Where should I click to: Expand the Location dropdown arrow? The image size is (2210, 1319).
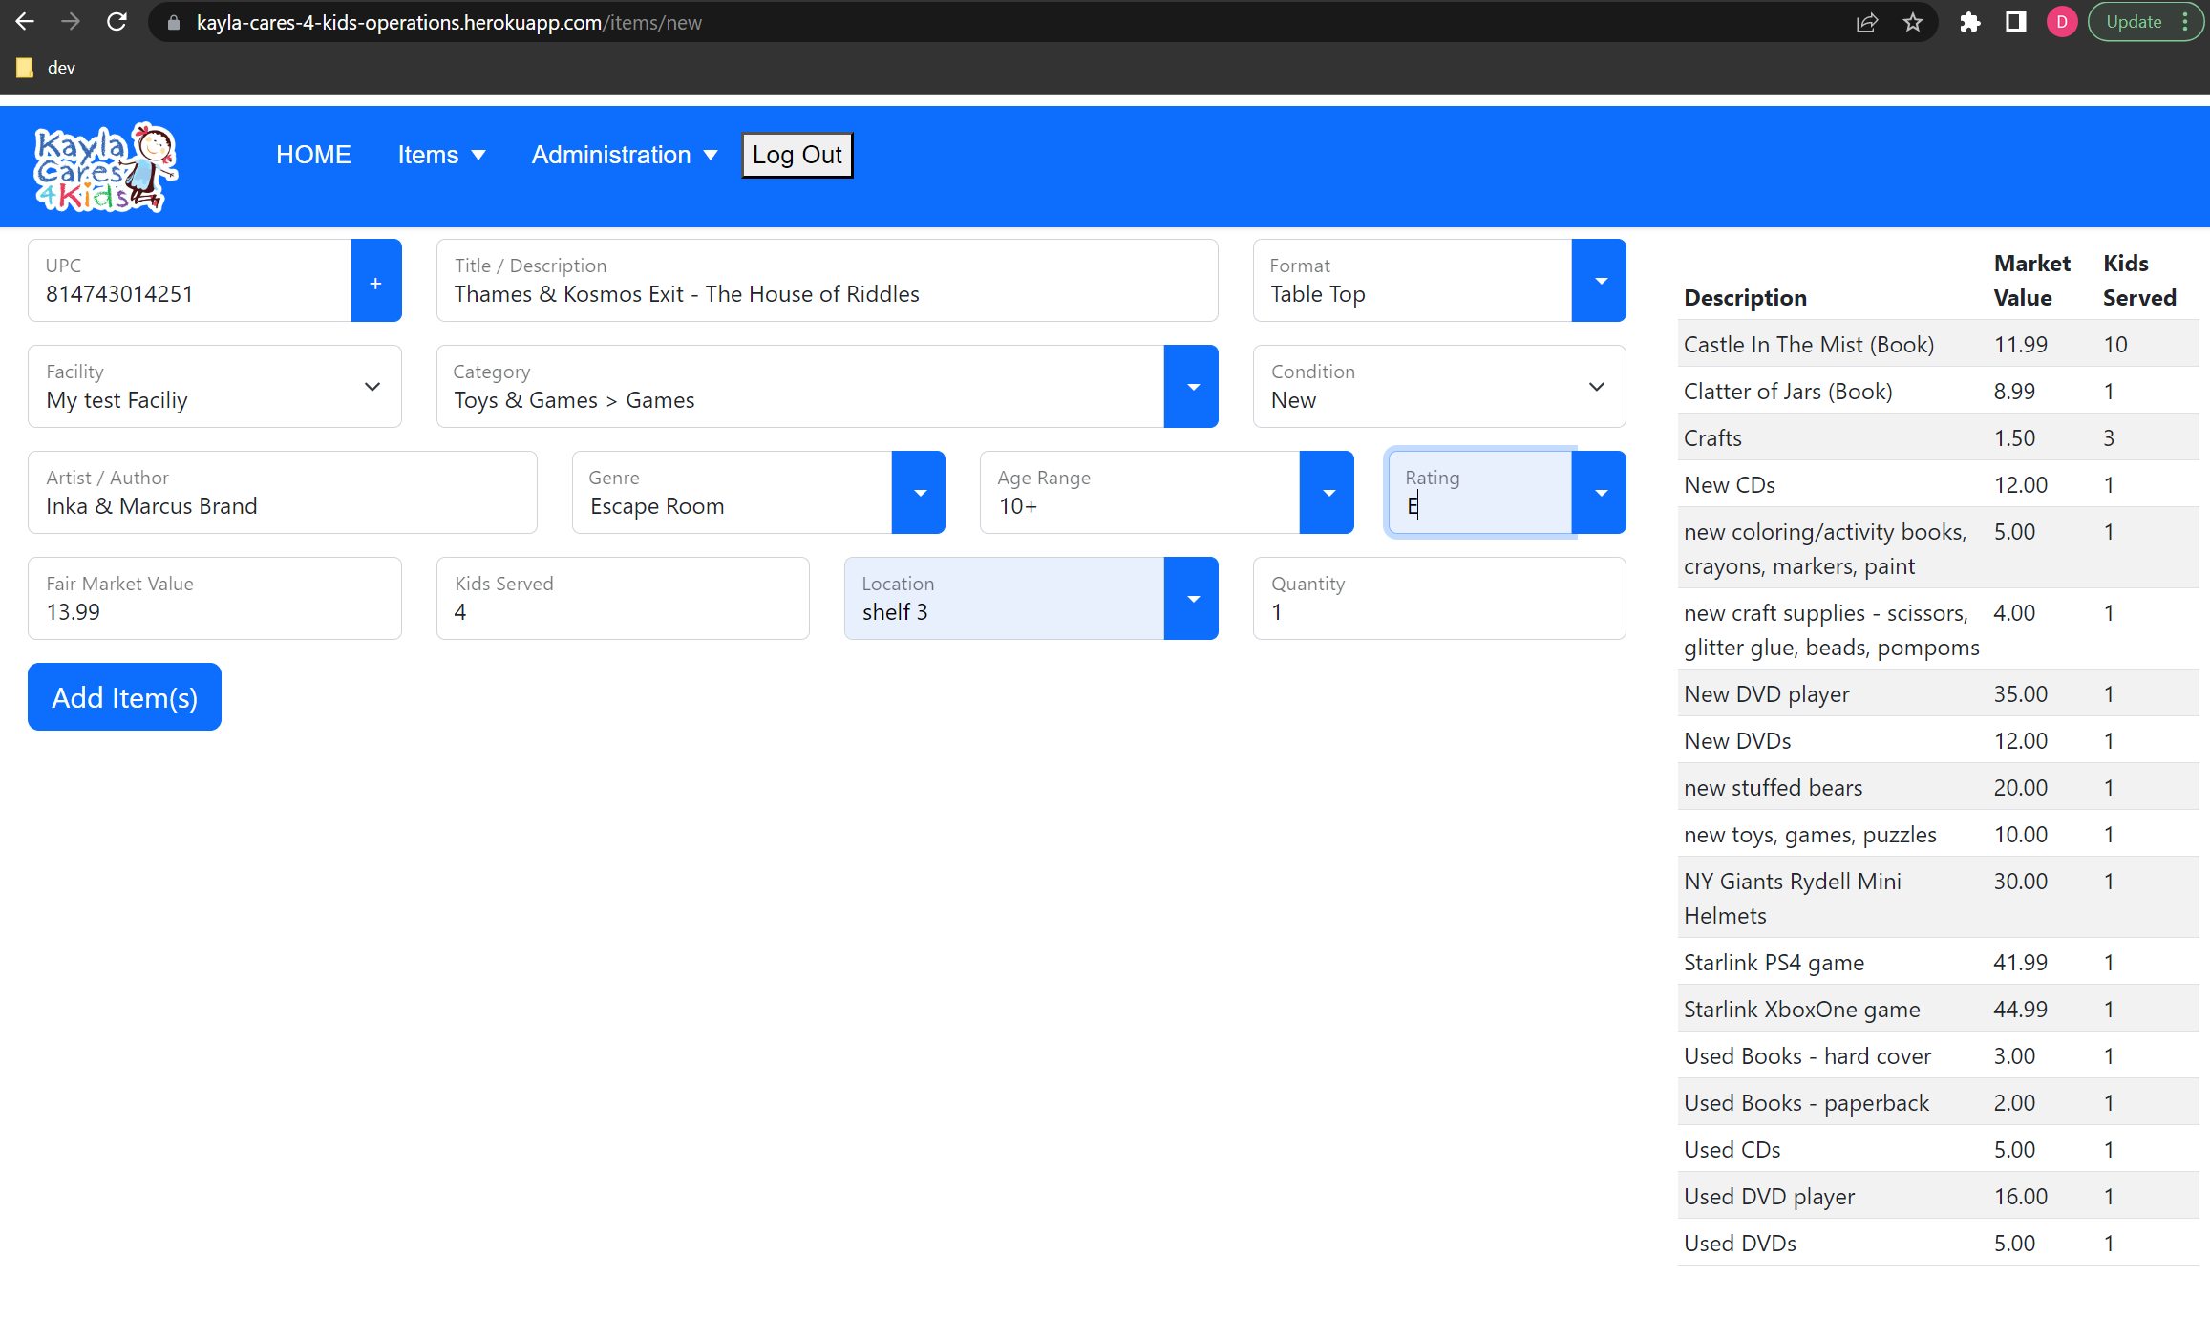[1192, 599]
